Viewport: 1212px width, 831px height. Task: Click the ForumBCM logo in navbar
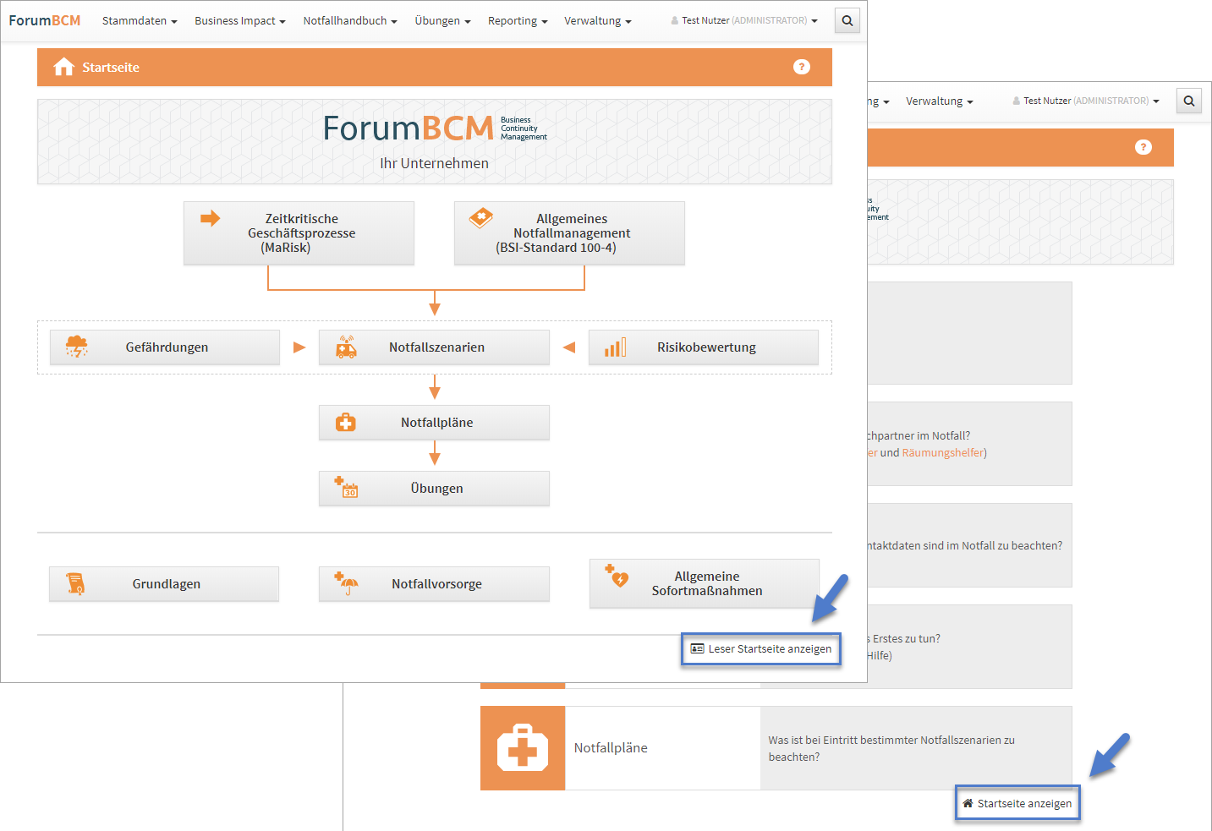(45, 20)
